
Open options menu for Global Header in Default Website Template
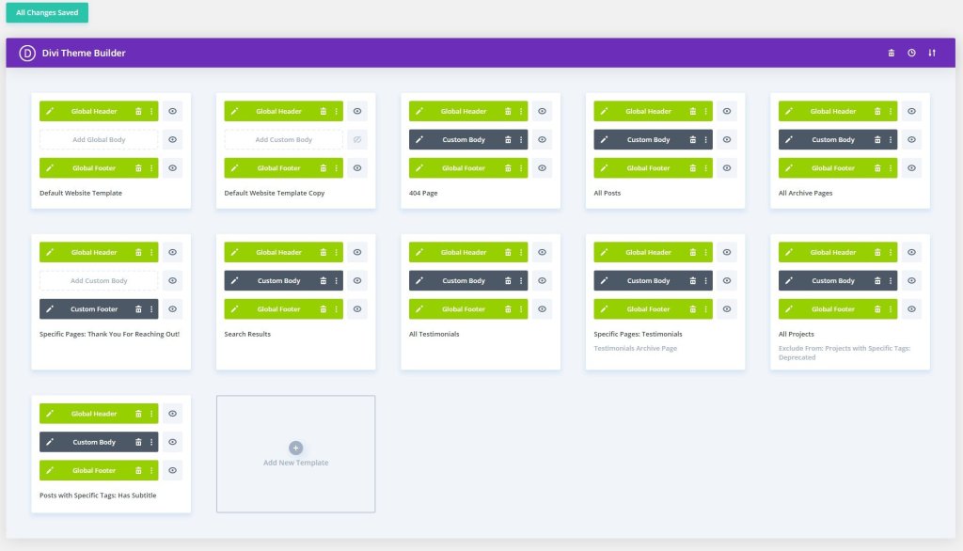[x=151, y=111]
